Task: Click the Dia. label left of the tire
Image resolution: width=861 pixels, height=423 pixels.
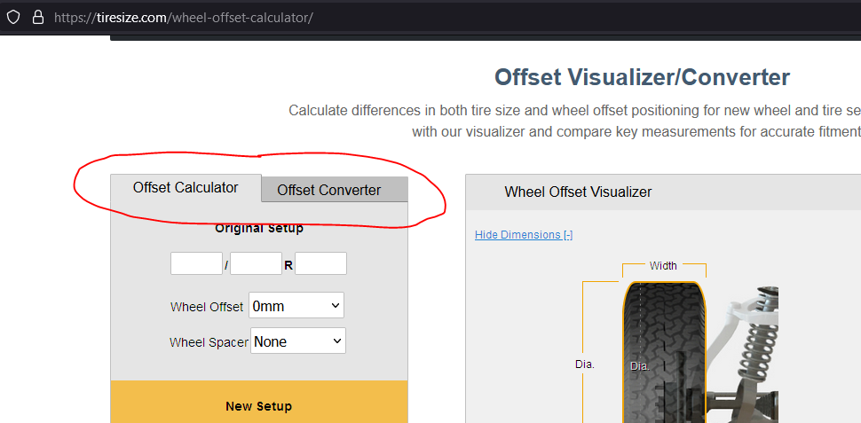Action: pos(584,364)
